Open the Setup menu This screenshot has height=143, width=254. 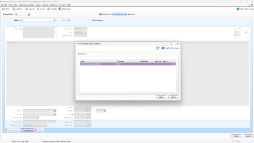click(x=38, y=5)
